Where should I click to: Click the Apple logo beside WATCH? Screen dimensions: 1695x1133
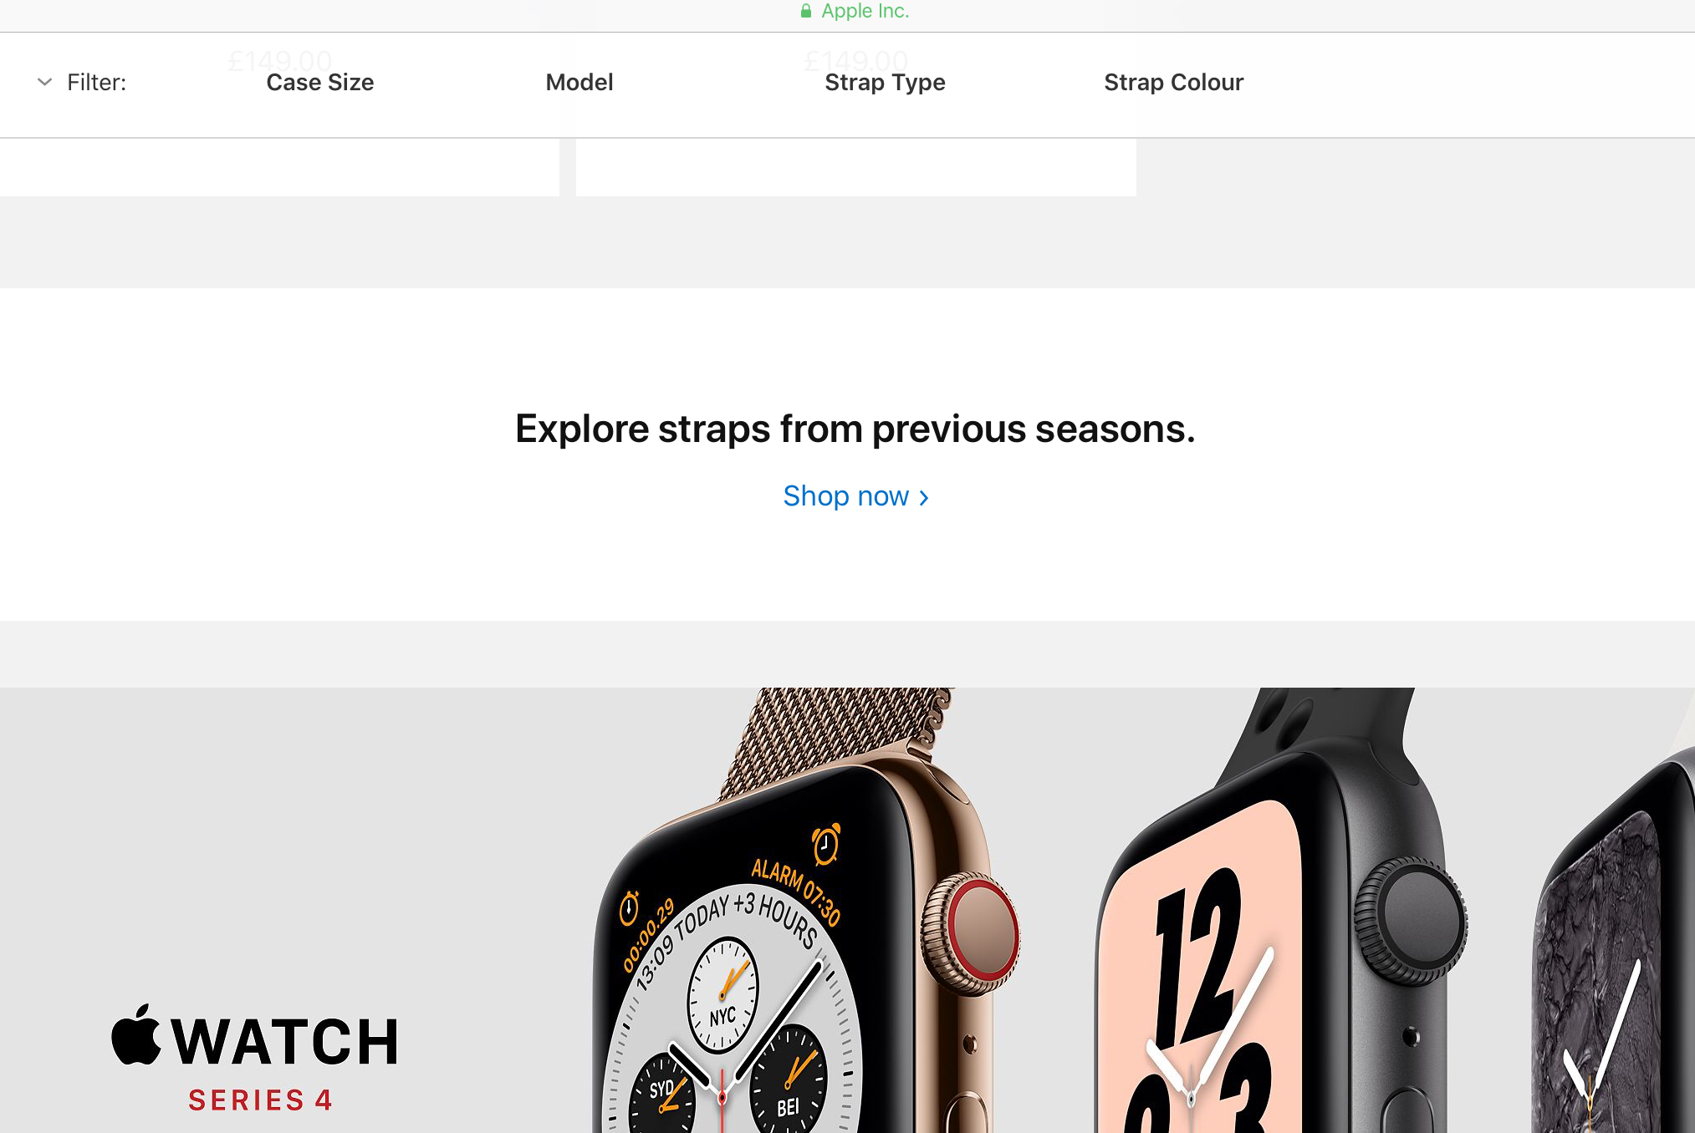[136, 1034]
